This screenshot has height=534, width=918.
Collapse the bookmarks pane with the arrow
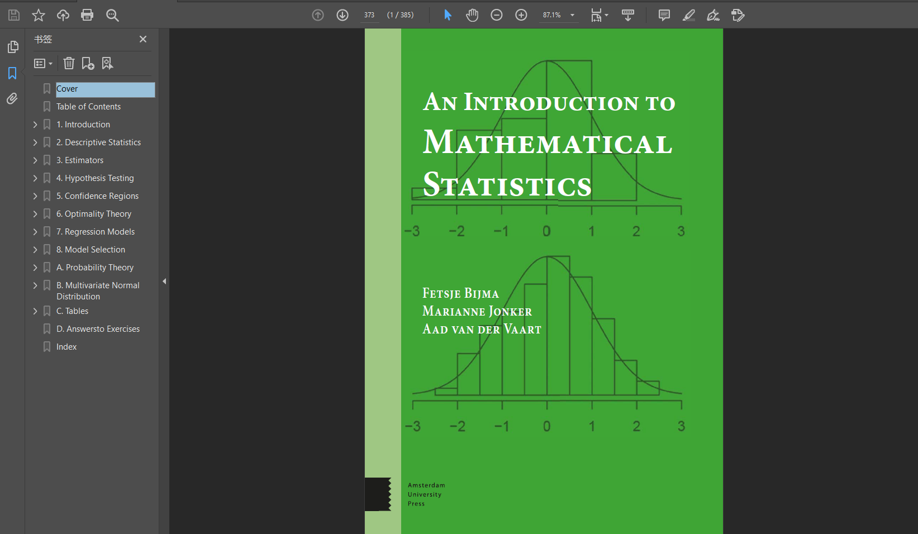[x=164, y=282]
